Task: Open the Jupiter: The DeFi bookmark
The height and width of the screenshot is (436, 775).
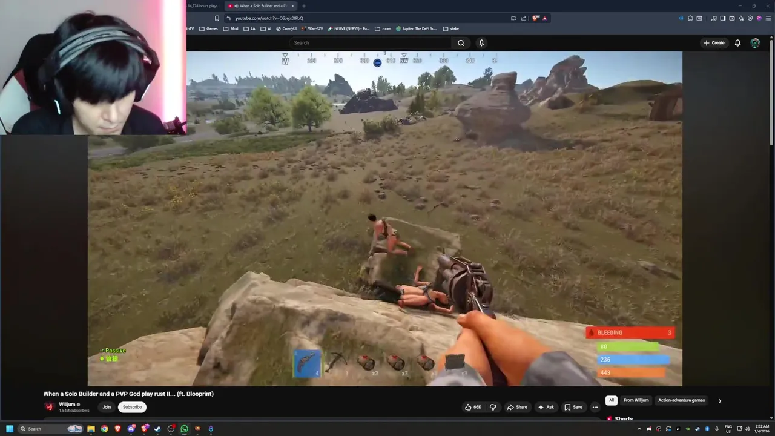Action: (417, 28)
